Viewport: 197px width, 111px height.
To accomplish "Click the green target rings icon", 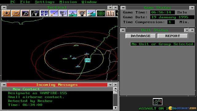I will pyautogui.click(x=101, y=13).
